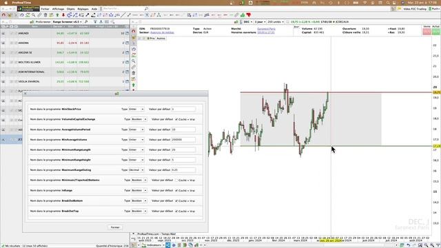Click the red Vente button
This screenshot has height=248, width=441.
427,32
